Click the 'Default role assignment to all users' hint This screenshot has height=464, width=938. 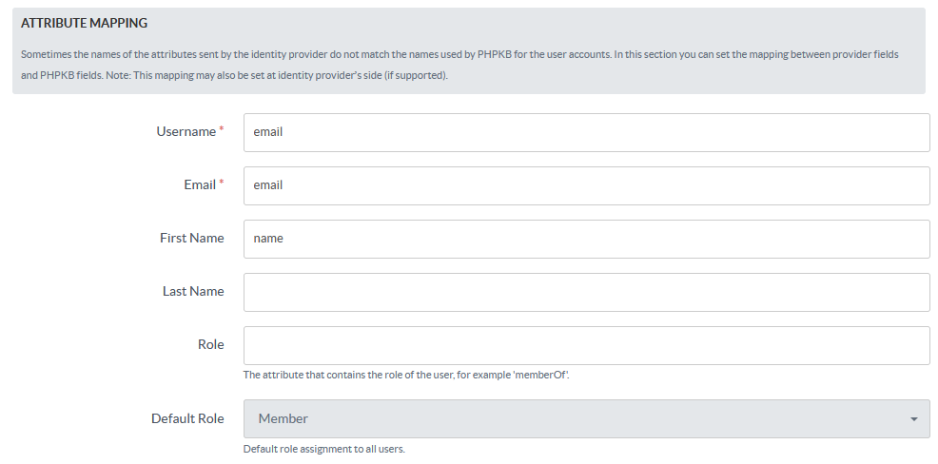click(x=323, y=449)
